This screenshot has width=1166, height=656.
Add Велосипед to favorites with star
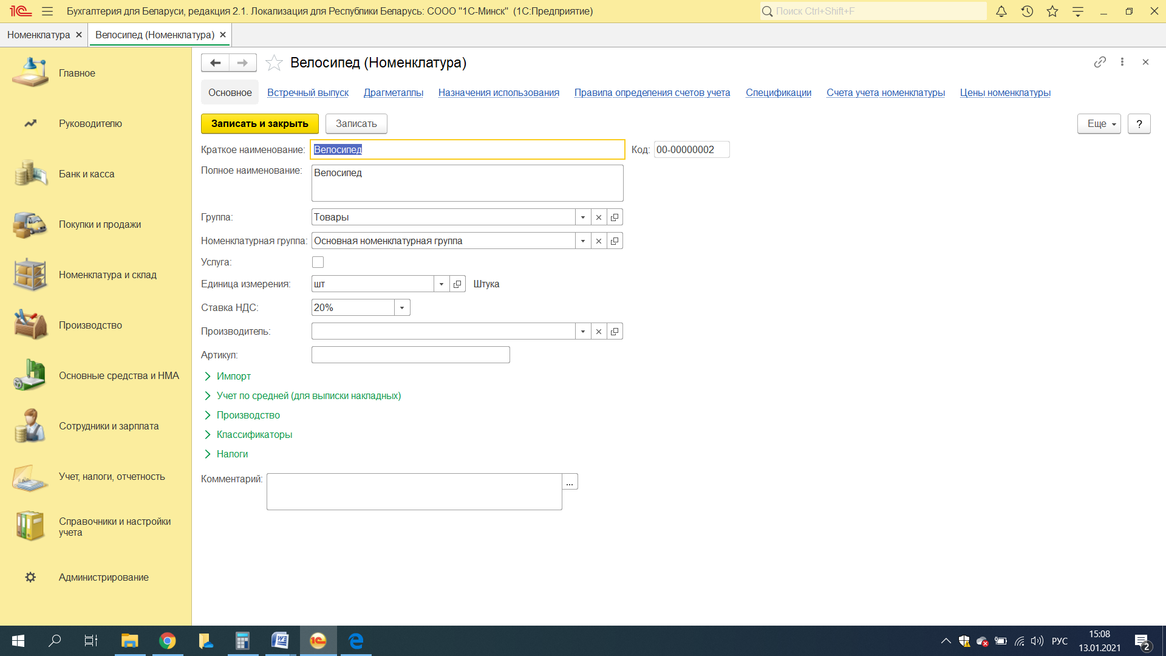[274, 63]
